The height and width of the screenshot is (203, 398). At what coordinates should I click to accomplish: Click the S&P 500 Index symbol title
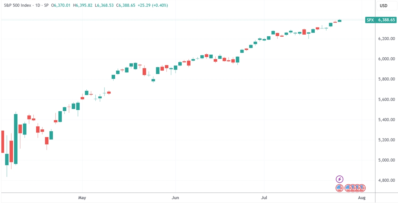coord(17,5)
